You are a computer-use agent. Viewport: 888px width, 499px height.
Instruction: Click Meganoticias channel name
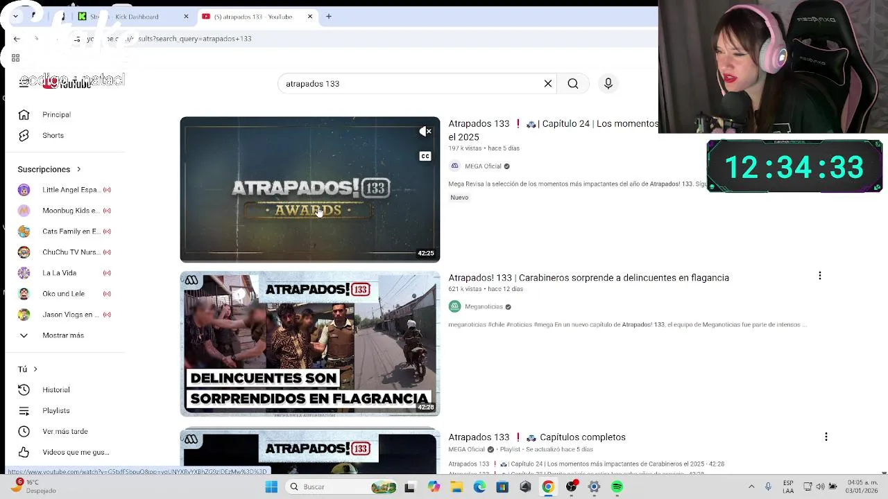point(484,307)
